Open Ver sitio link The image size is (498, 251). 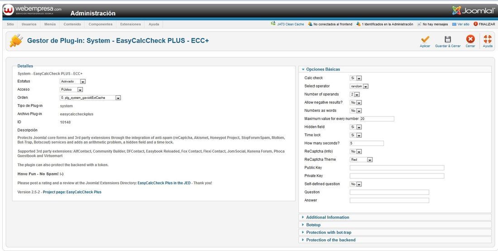(x=460, y=24)
